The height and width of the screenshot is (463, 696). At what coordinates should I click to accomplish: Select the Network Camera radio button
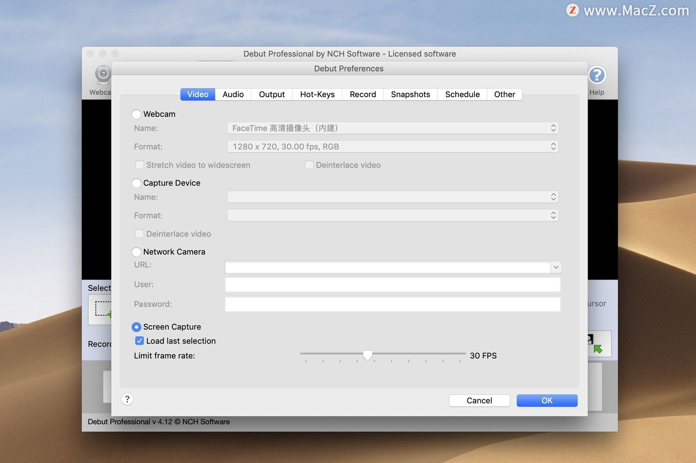point(136,252)
